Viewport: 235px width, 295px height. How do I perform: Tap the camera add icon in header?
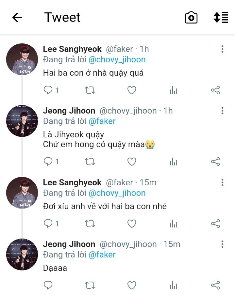click(191, 18)
